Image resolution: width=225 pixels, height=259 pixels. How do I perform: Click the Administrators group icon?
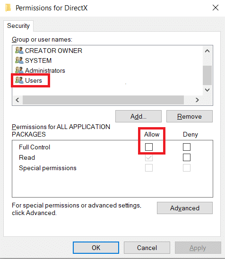(19, 70)
